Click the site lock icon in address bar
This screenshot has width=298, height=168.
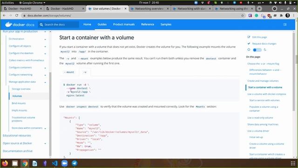click(24, 15)
